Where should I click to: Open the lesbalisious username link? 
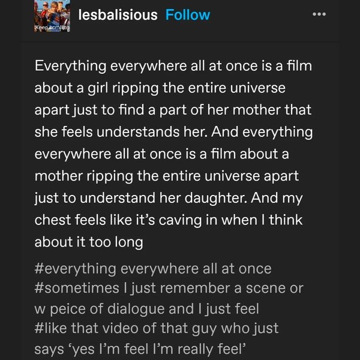tap(118, 14)
